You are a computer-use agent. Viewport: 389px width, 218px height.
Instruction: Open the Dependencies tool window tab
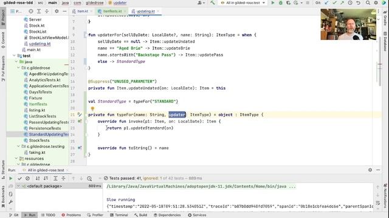(x=167, y=215)
